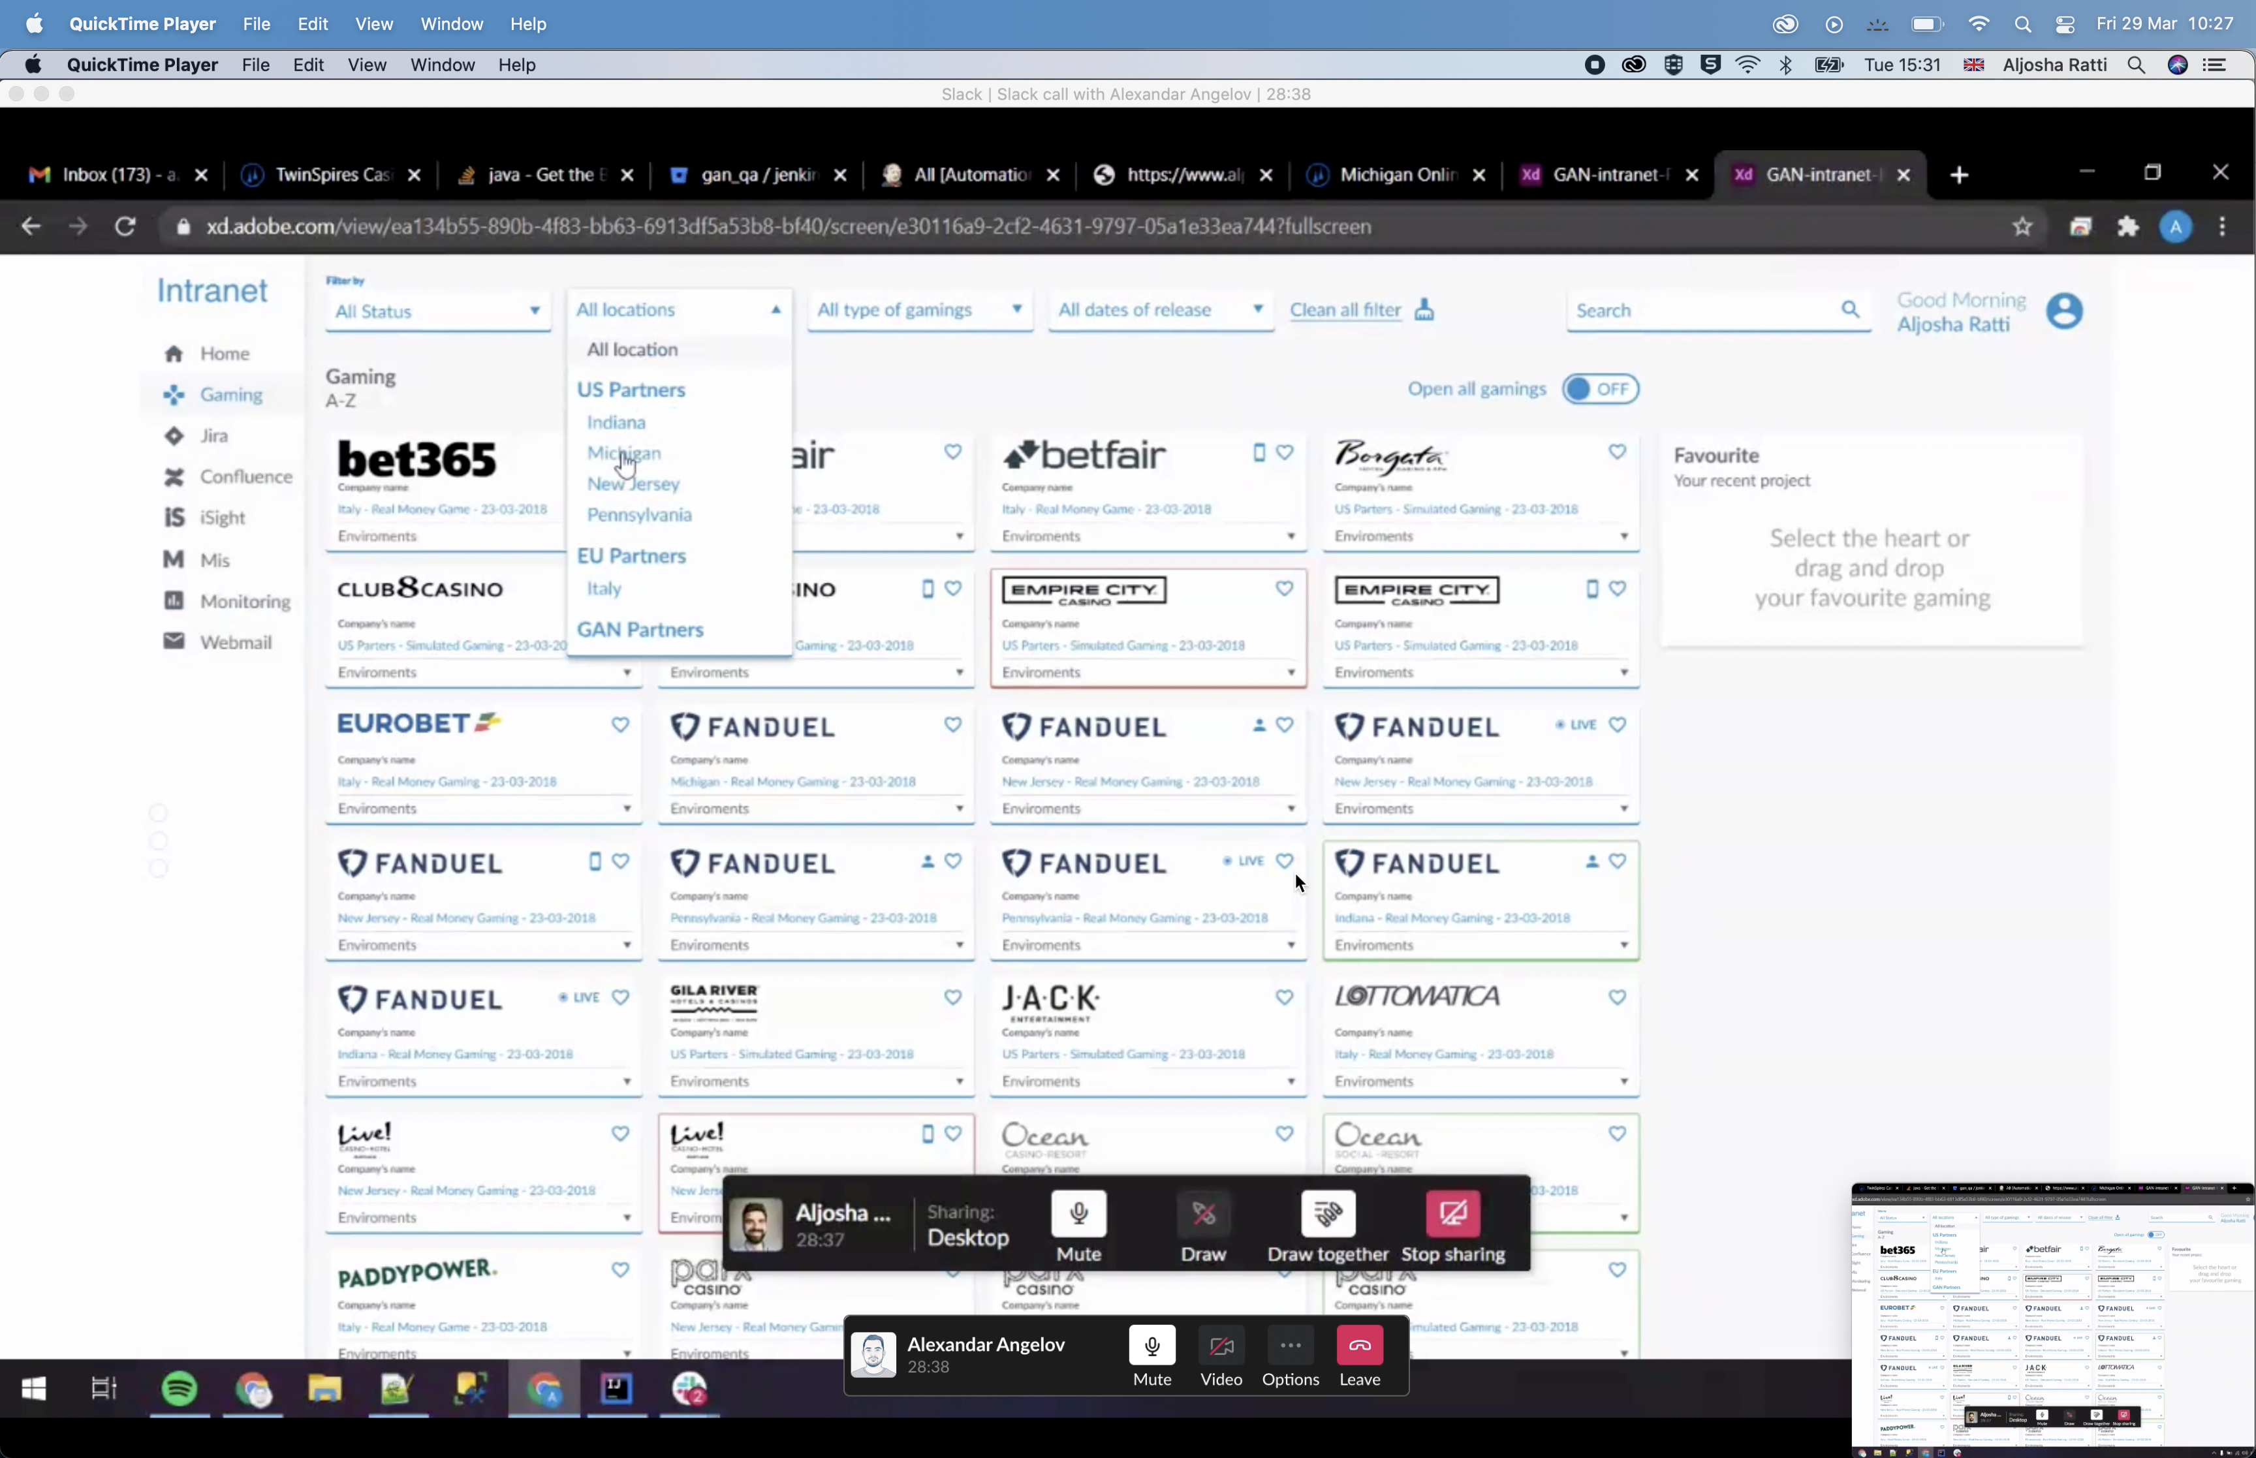2256x1458 pixels.
Task: Select Pennsylvania from the US Partners list
Action: [639, 515]
